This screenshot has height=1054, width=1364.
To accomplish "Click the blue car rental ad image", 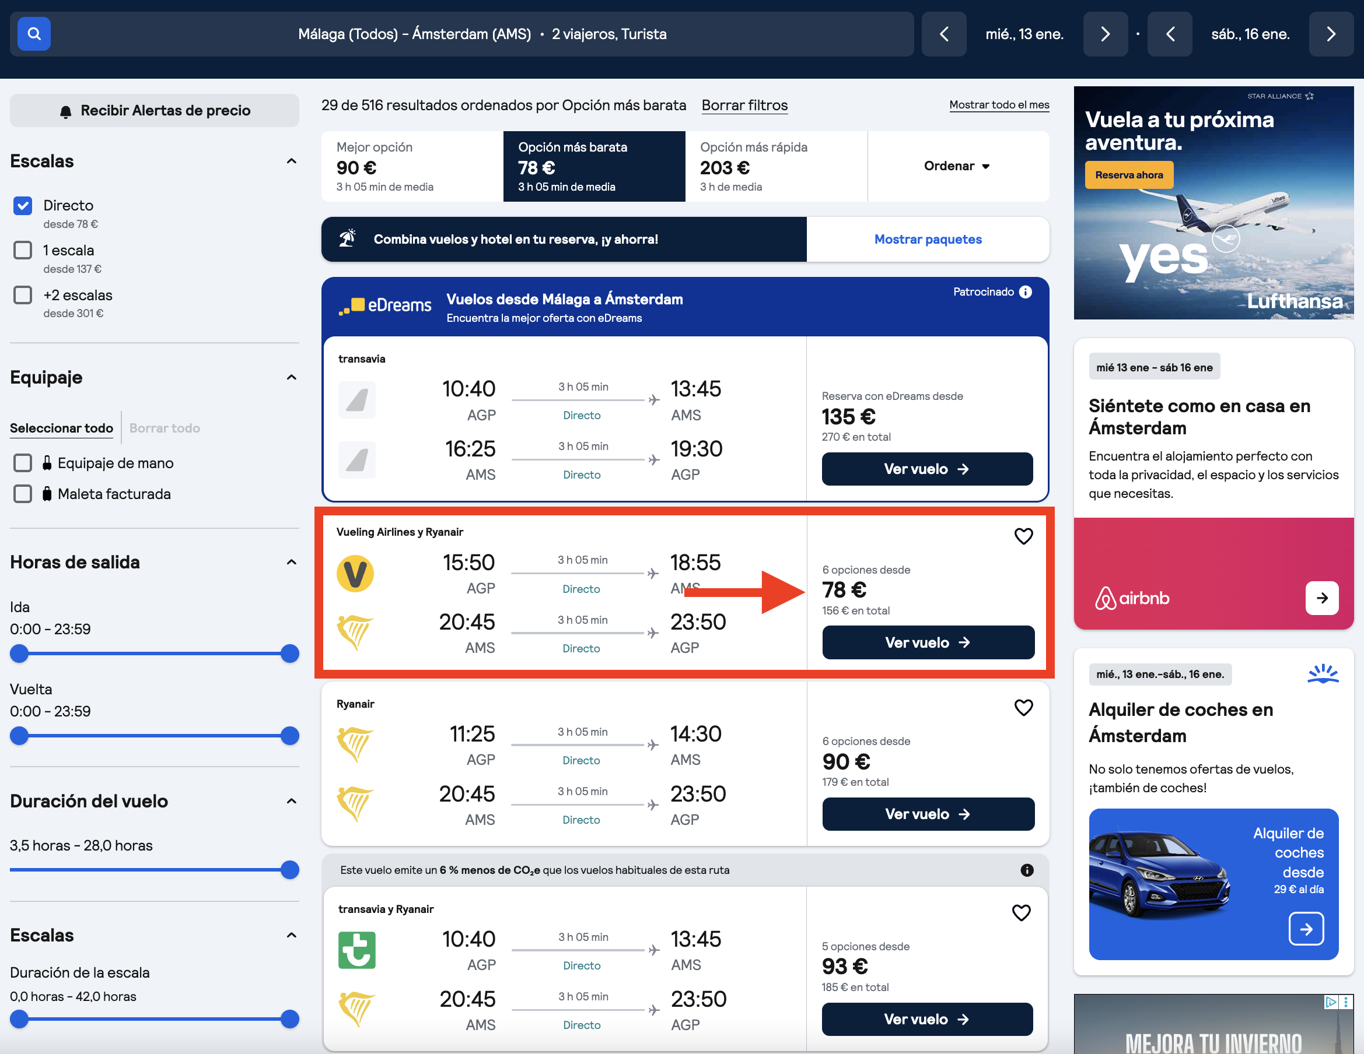I will point(1213,884).
